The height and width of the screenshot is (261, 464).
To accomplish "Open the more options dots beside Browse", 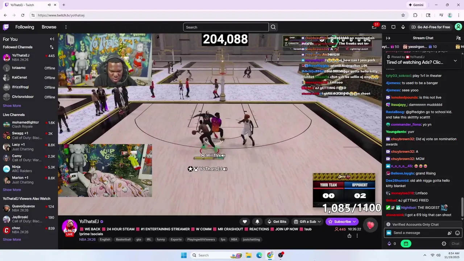I will 66,27.
